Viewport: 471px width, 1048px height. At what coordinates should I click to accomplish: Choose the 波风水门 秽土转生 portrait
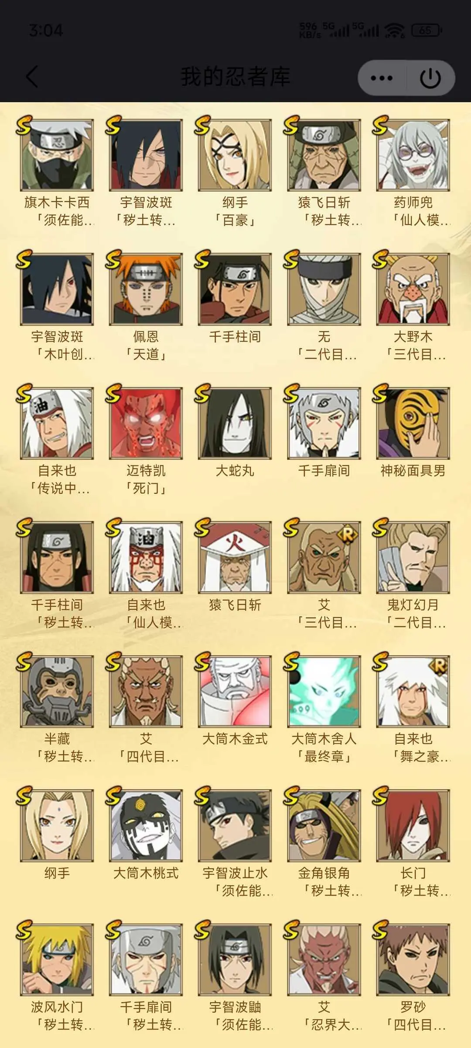pyautogui.click(x=57, y=959)
